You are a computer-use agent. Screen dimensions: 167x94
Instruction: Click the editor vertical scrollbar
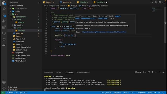(x=165, y=25)
